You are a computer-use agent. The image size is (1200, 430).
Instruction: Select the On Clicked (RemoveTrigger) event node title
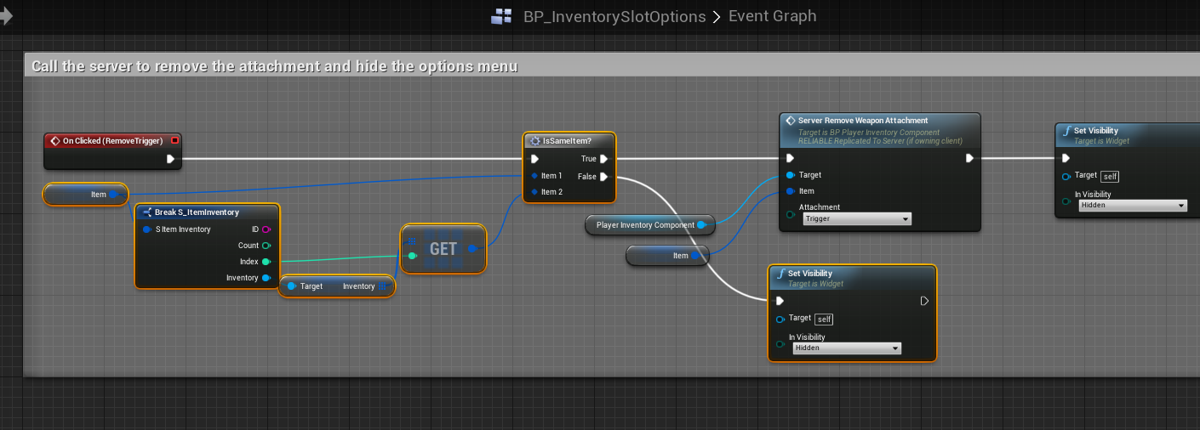(112, 140)
